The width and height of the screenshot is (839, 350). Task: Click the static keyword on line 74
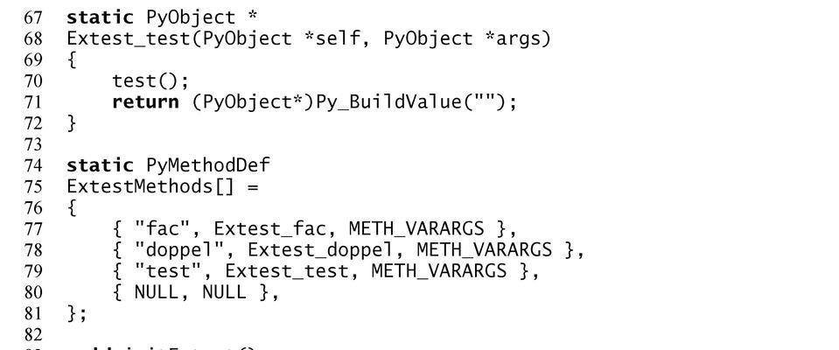[x=100, y=164]
